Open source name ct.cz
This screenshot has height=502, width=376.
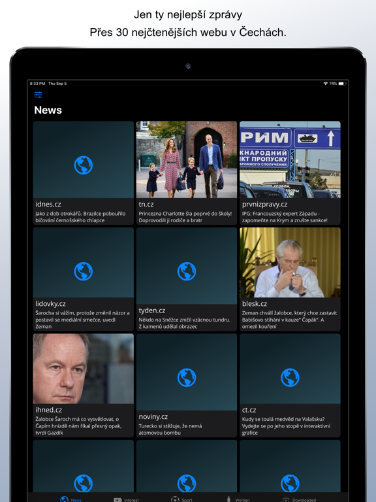[x=249, y=410]
